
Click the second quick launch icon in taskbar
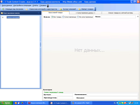coord(19,103)
